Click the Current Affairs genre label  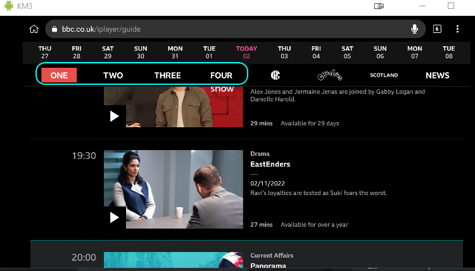(272, 255)
